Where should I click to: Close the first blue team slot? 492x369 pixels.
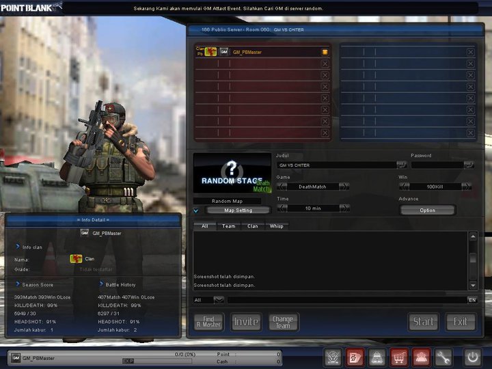(470, 52)
